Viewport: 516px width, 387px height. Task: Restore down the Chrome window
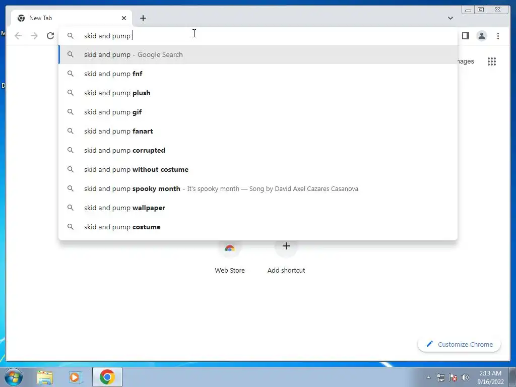pyautogui.click(x=481, y=10)
